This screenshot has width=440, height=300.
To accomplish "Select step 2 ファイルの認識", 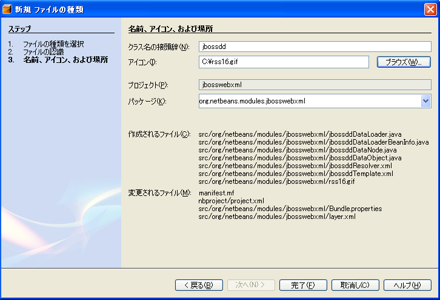I will point(44,52).
